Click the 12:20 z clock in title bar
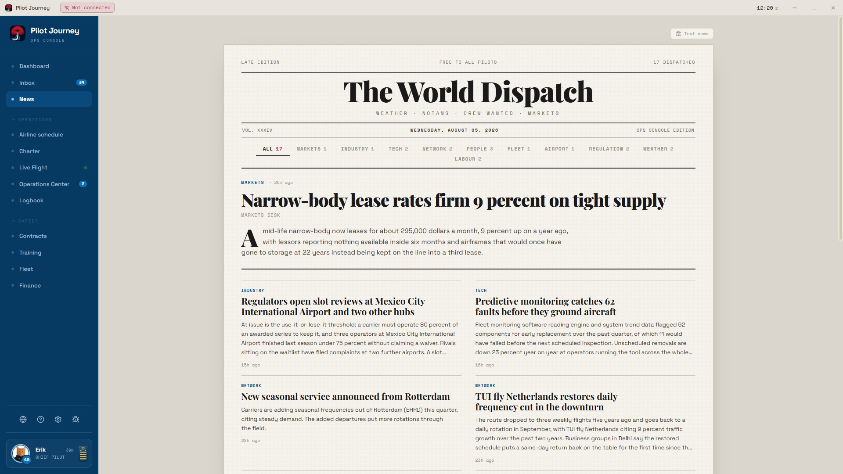 coord(767,8)
